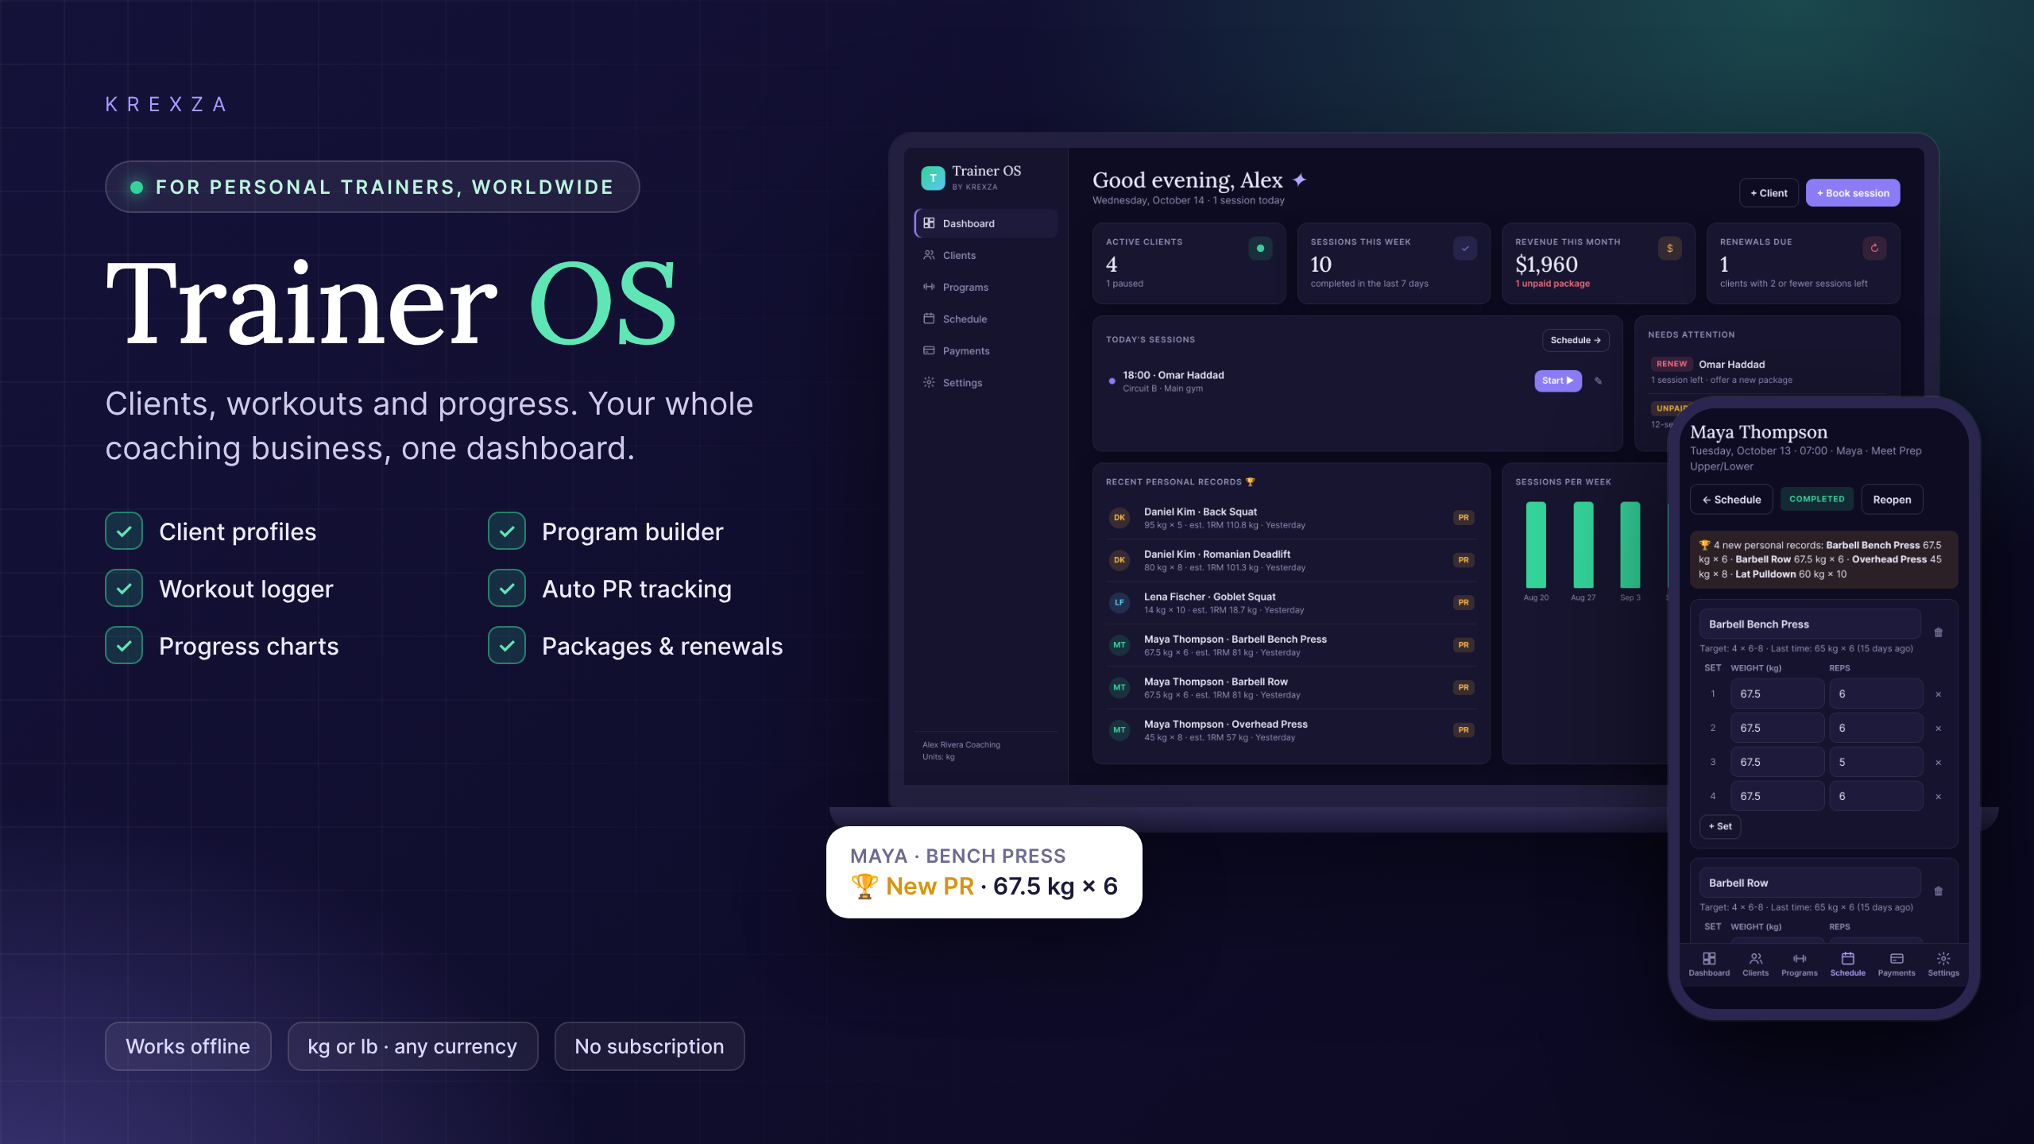Click PR badge on Daniel Kim Back Squat
This screenshot has height=1144, width=2034.
1464,518
